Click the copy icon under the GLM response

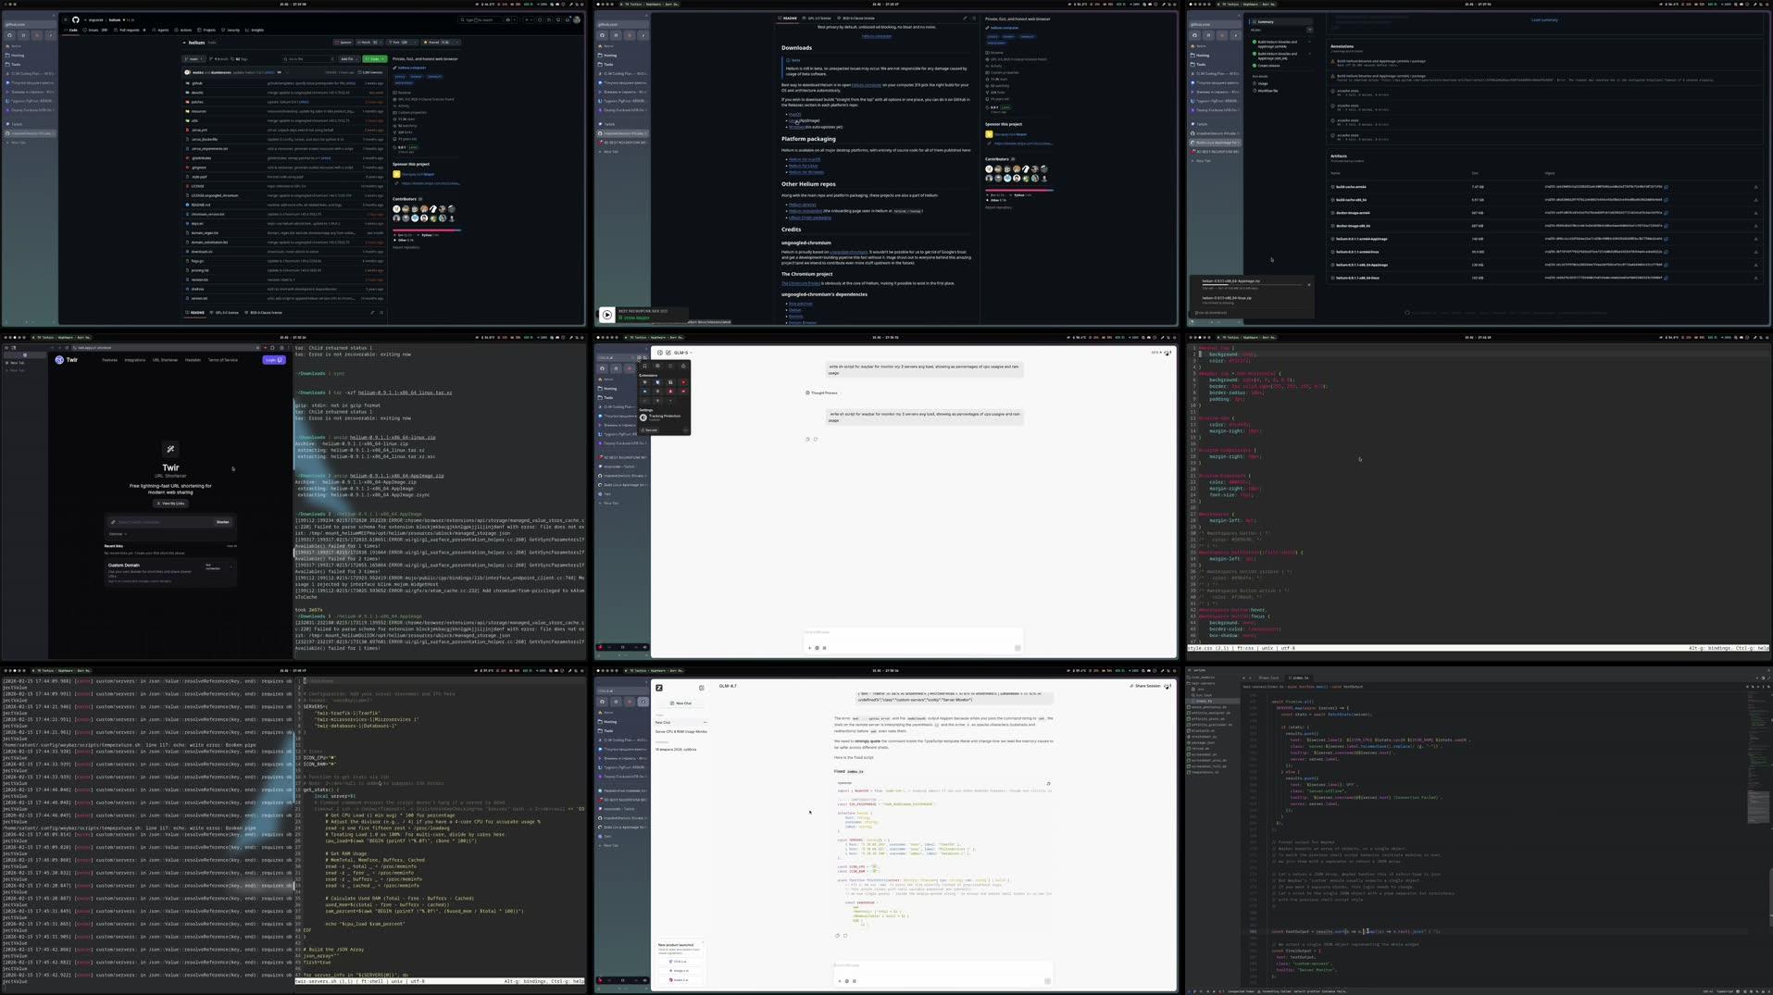point(807,440)
